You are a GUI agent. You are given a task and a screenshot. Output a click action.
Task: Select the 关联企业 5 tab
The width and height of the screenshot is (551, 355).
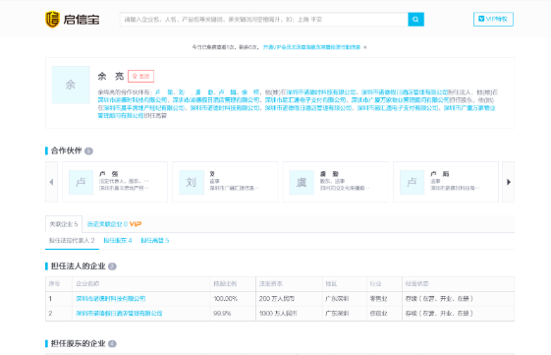pos(64,224)
